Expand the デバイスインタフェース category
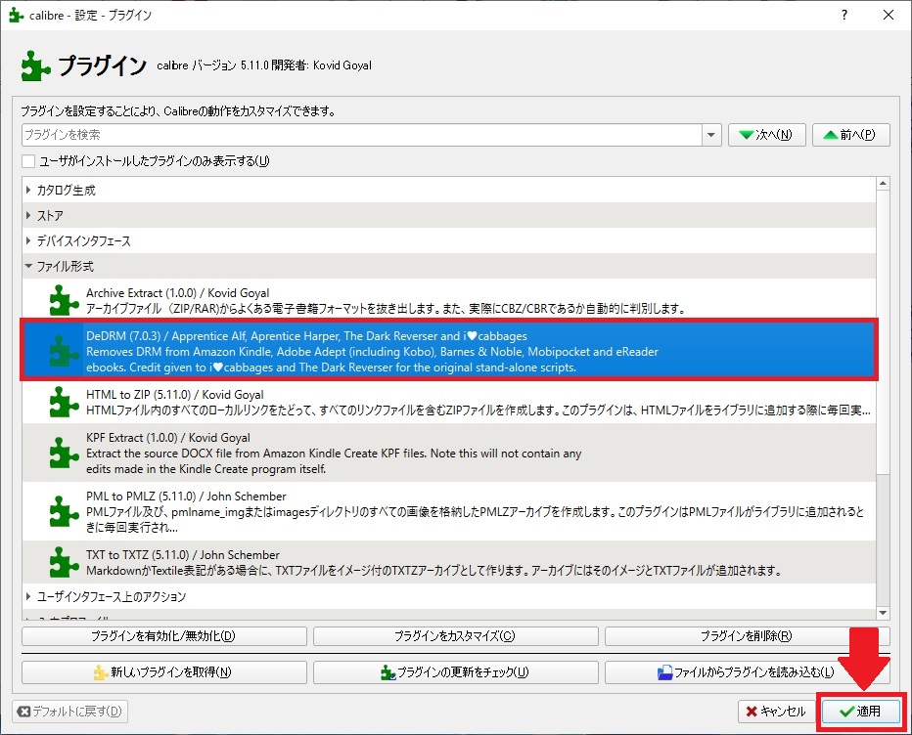Image resolution: width=912 pixels, height=735 pixels. coord(28,240)
